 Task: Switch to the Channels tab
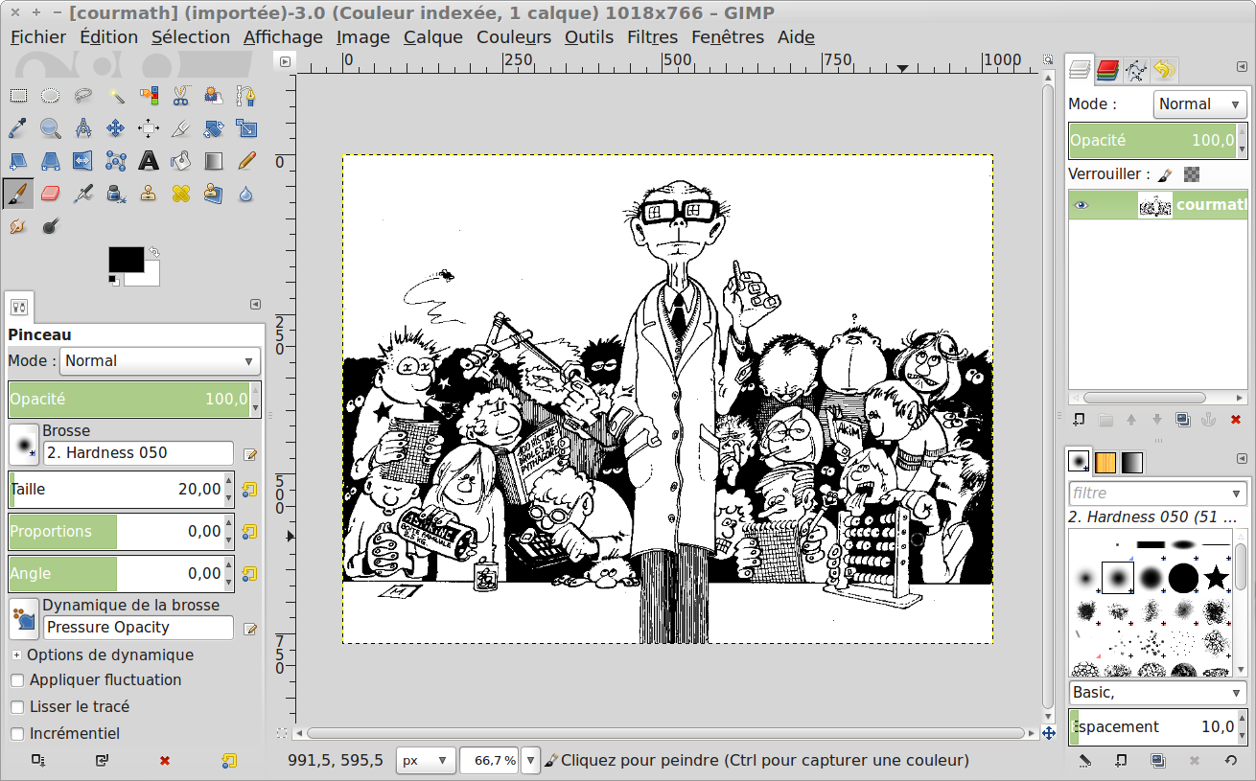pyautogui.click(x=1108, y=70)
